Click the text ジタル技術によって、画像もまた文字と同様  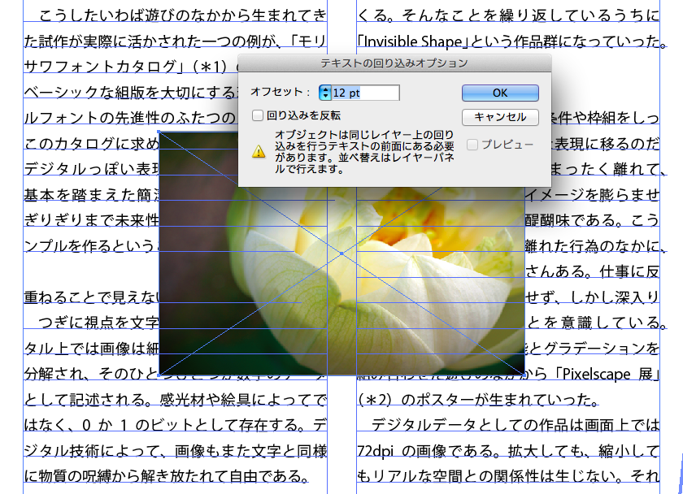pos(175,451)
